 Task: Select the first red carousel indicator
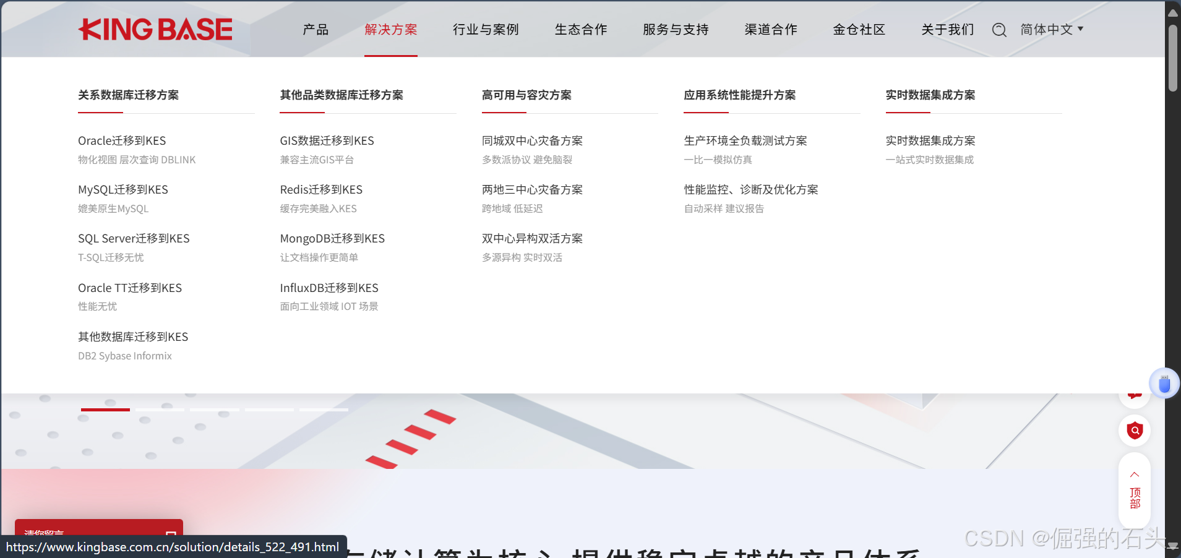pos(105,410)
